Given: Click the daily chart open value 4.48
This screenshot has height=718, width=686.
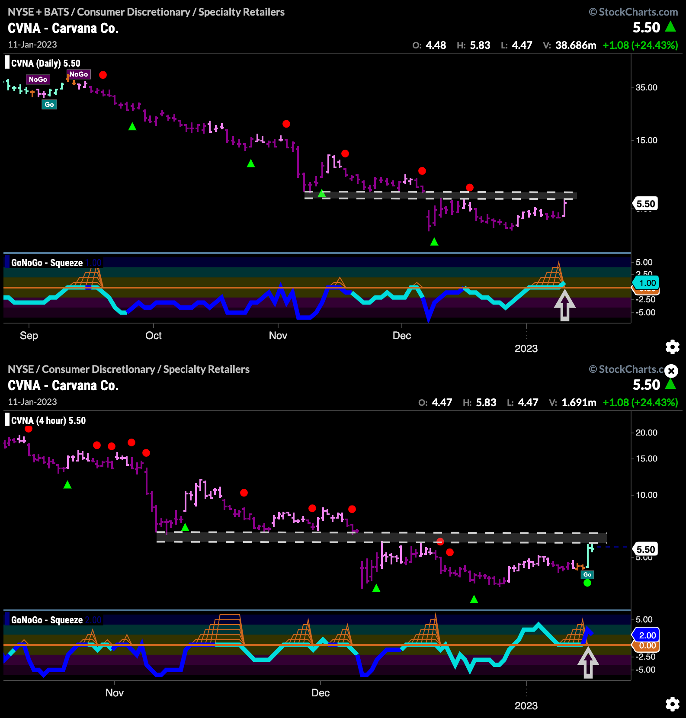Looking at the screenshot, I should click(x=436, y=45).
